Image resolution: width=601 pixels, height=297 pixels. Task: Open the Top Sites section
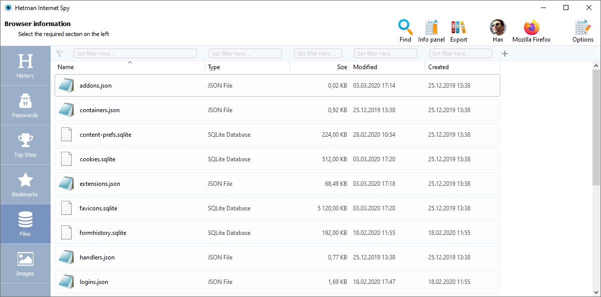[25, 145]
